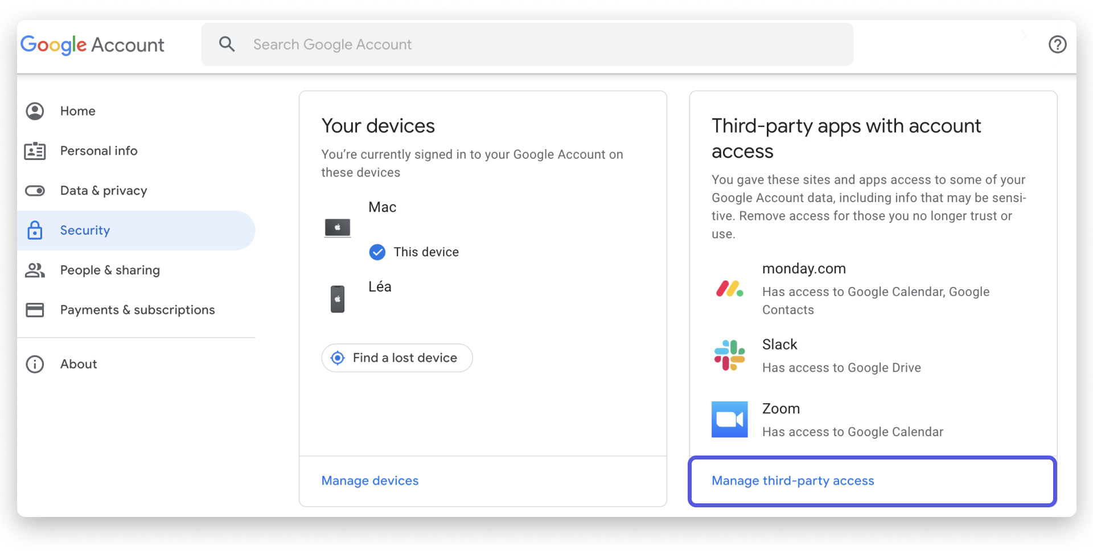Click the Security lock icon
The width and height of the screenshot is (1093, 554).
(x=35, y=230)
